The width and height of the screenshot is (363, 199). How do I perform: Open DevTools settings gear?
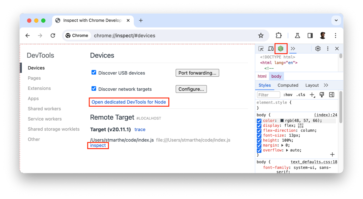pyautogui.click(x=318, y=49)
